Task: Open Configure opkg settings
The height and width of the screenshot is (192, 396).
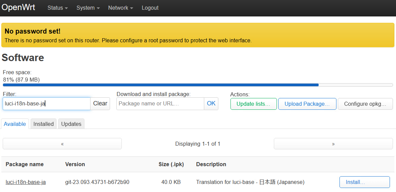Action: coord(365,104)
